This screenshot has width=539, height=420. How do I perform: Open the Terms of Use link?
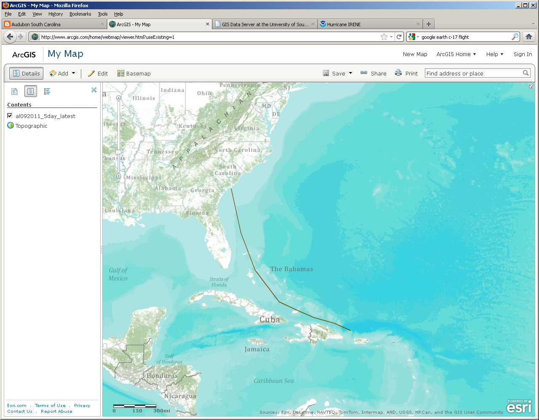click(x=50, y=405)
